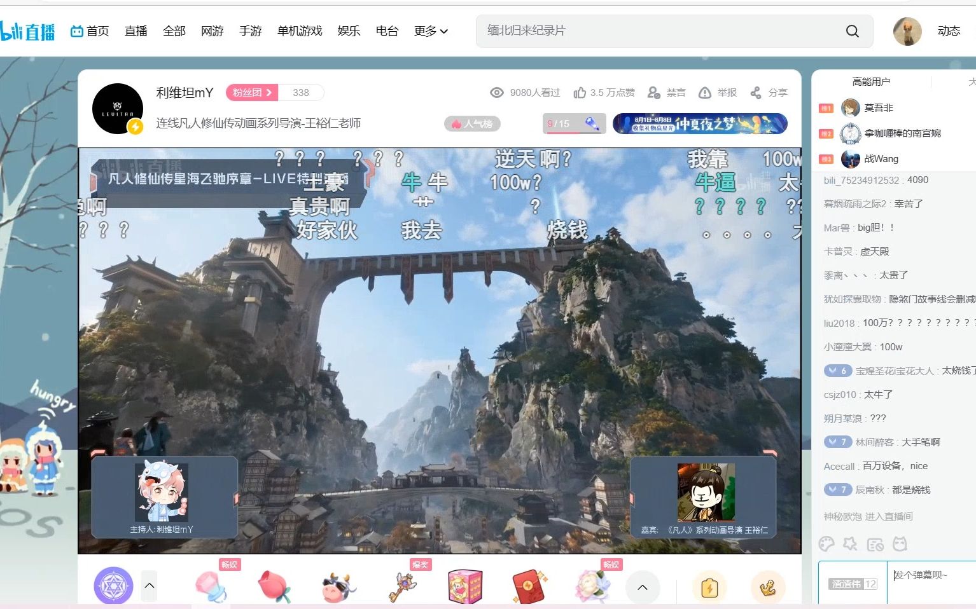Viewport: 976px width, 609px height.
Task: Open the 全部 category
Action: click(174, 31)
